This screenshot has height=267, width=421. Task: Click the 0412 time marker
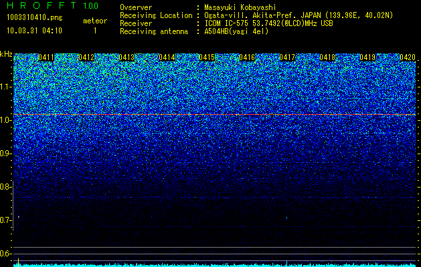click(x=86, y=57)
